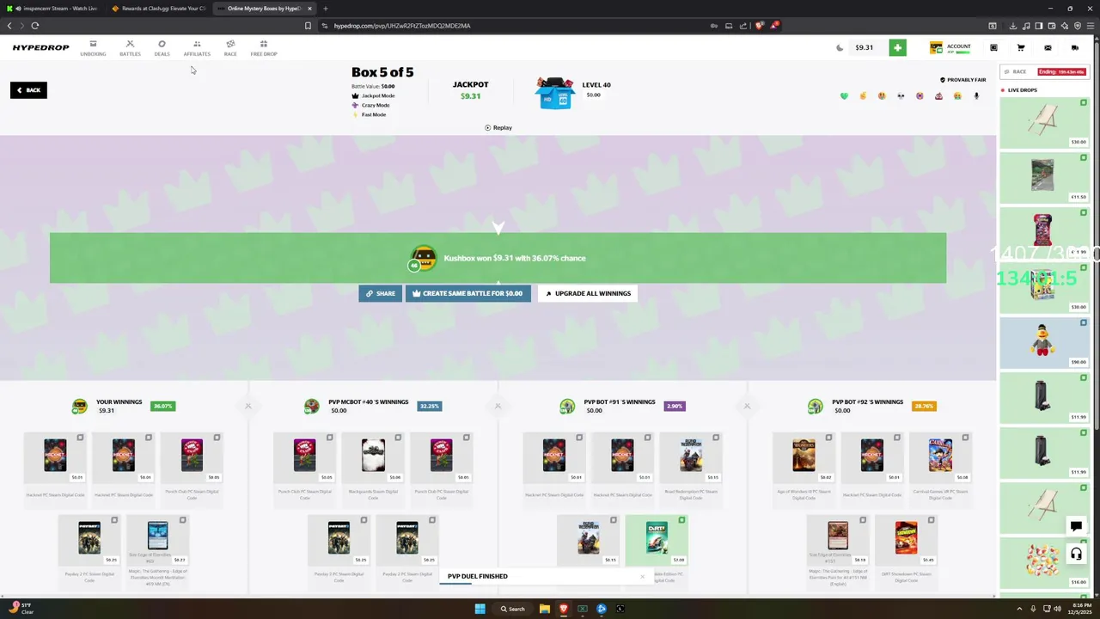
Task: Open the Level 40 box image
Action: point(554,93)
